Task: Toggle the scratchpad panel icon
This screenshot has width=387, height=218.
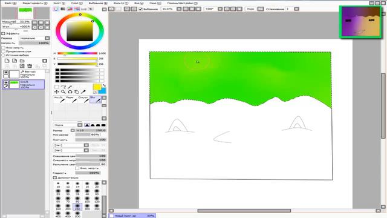Action: [x=91, y=9]
